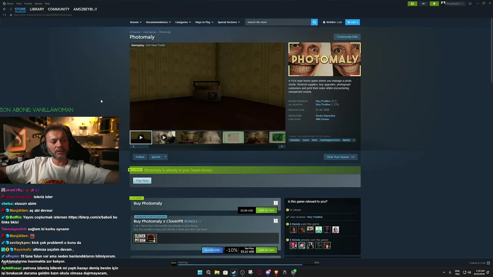This screenshot has width=493, height=277.
Task: Play the first gameplay video thumbnail
Action: (141, 137)
